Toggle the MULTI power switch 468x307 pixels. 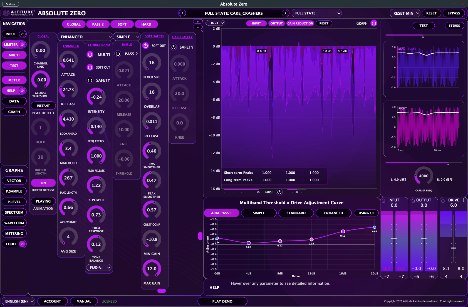click(x=90, y=55)
